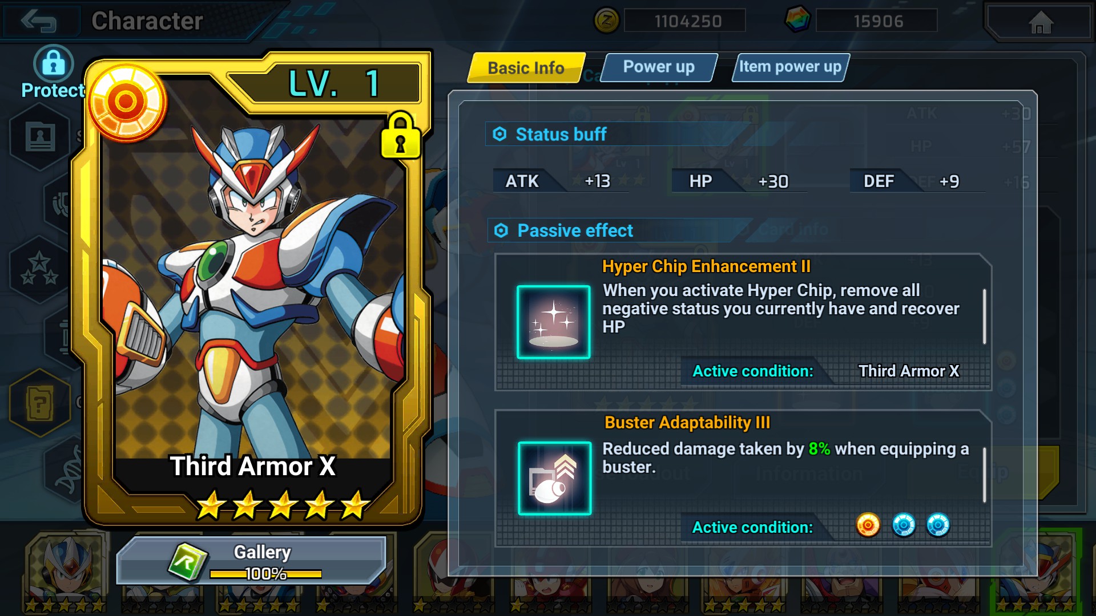1096x616 pixels.
Task: Click the Gallery 100% progress bar
Action: click(x=265, y=574)
